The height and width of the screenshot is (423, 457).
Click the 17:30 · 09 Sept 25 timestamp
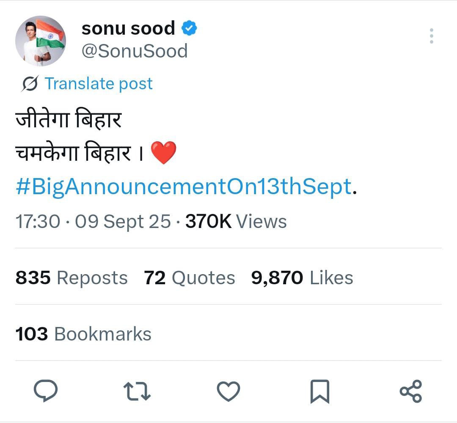pyautogui.click(x=93, y=221)
